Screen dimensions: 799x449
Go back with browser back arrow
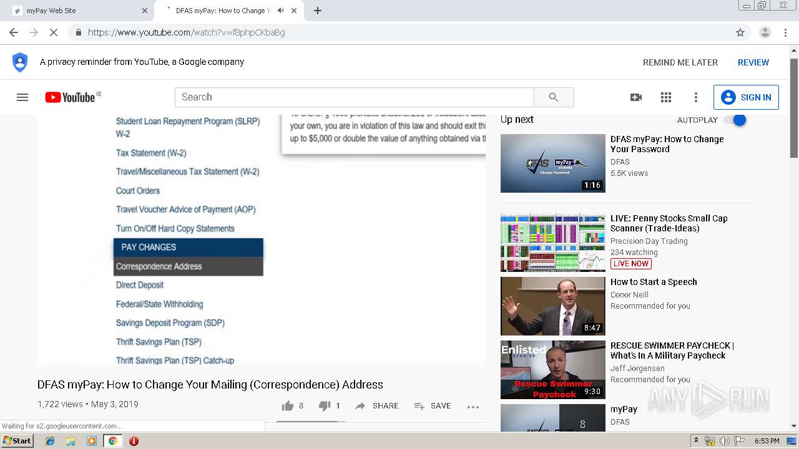click(x=14, y=32)
